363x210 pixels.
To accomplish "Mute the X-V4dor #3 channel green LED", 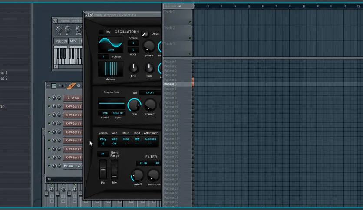I will click(49, 115).
